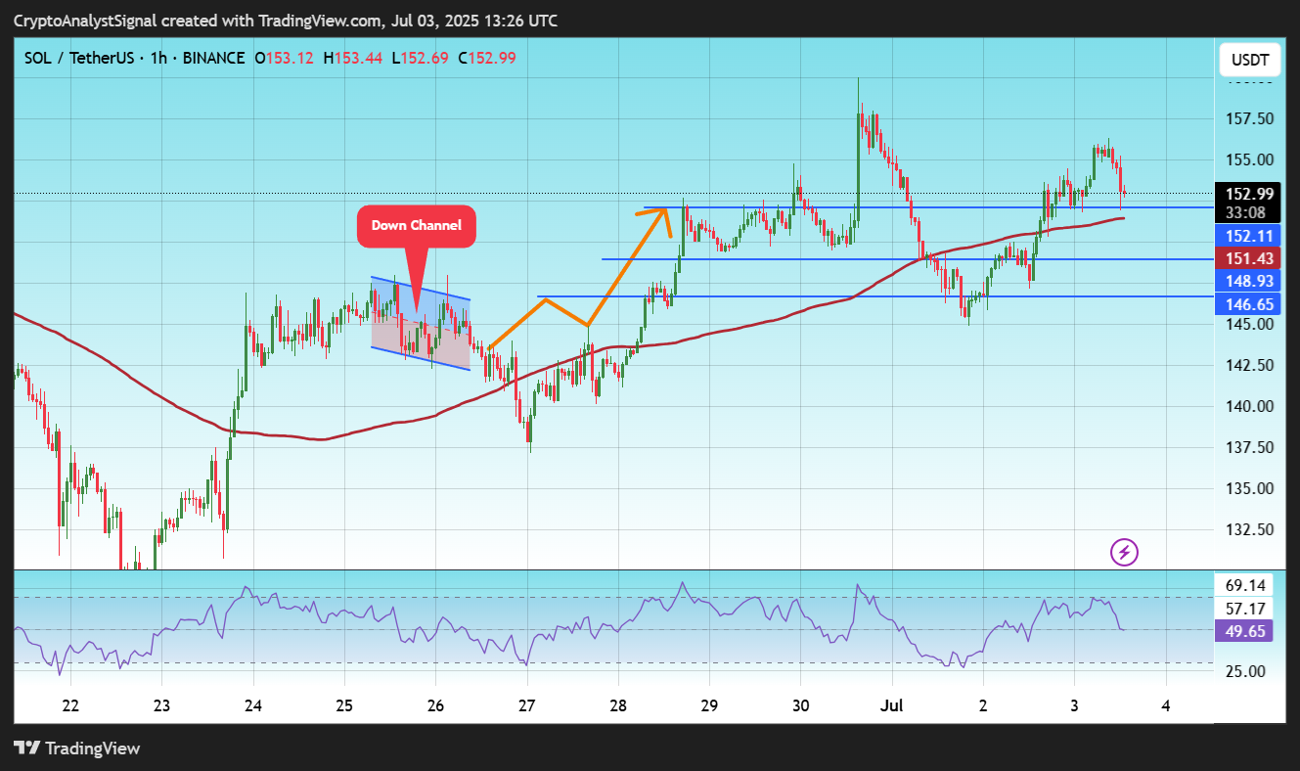Viewport: 1300px width, 771px height.
Task: Click the low value L152.69
Action: click(x=420, y=58)
